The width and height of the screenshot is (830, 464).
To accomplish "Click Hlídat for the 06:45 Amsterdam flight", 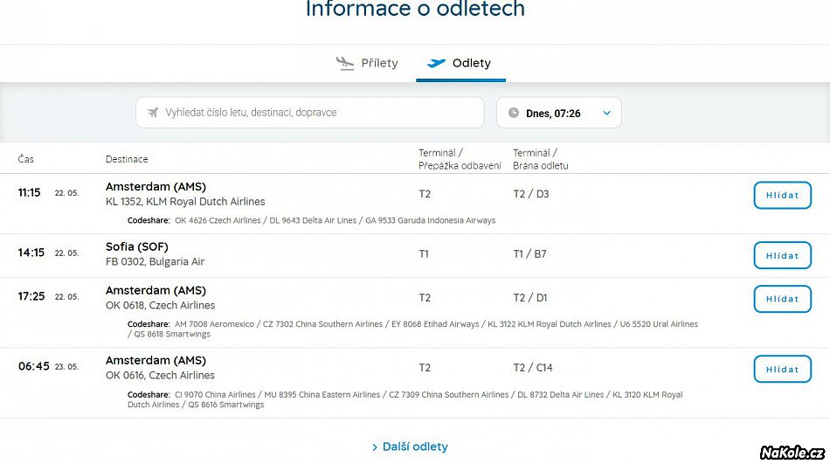I will click(x=782, y=369).
